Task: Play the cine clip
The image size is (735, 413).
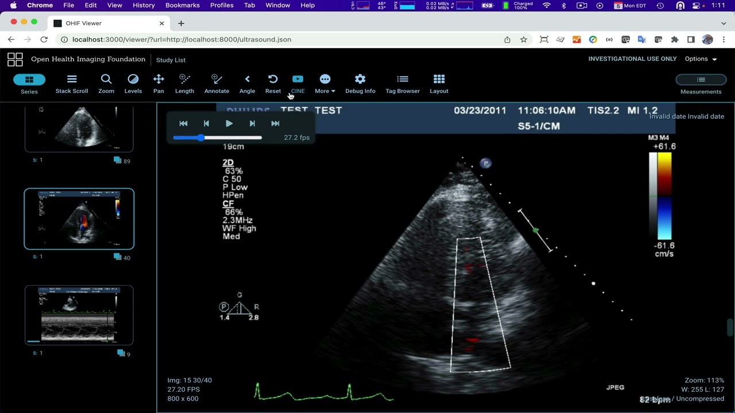Action: [x=229, y=123]
